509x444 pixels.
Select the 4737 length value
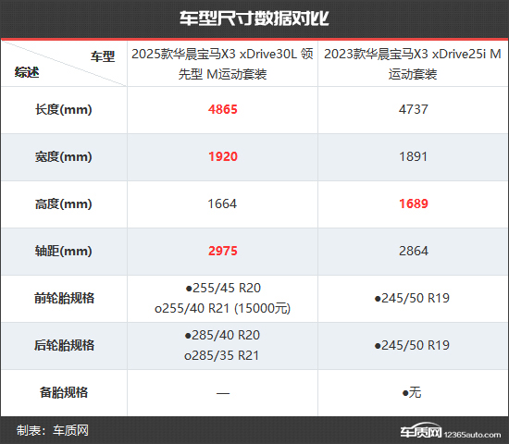414,109
